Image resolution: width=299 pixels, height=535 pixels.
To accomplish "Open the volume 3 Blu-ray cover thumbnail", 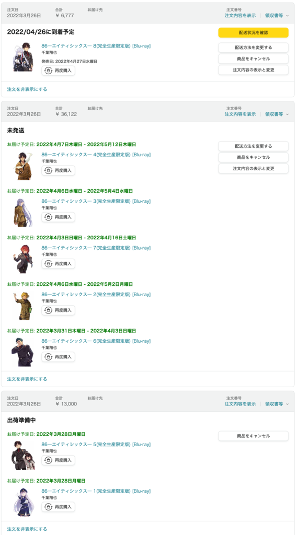I will click(x=23, y=212).
